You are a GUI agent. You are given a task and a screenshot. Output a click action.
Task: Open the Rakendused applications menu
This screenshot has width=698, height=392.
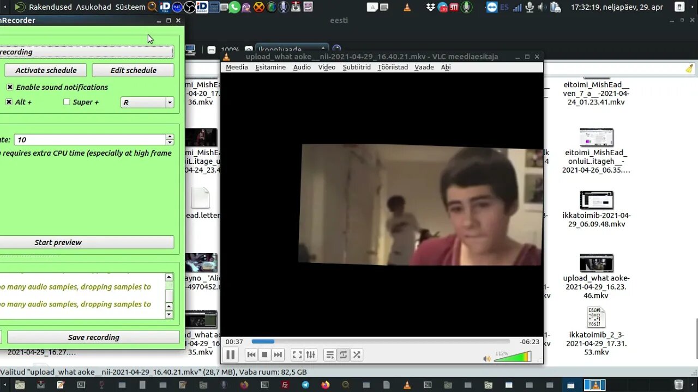(50, 7)
